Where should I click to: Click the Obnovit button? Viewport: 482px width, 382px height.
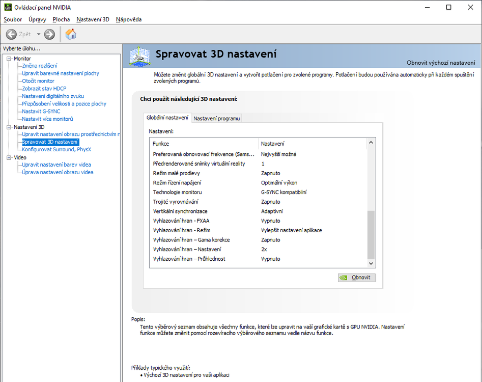[x=357, y=278]
